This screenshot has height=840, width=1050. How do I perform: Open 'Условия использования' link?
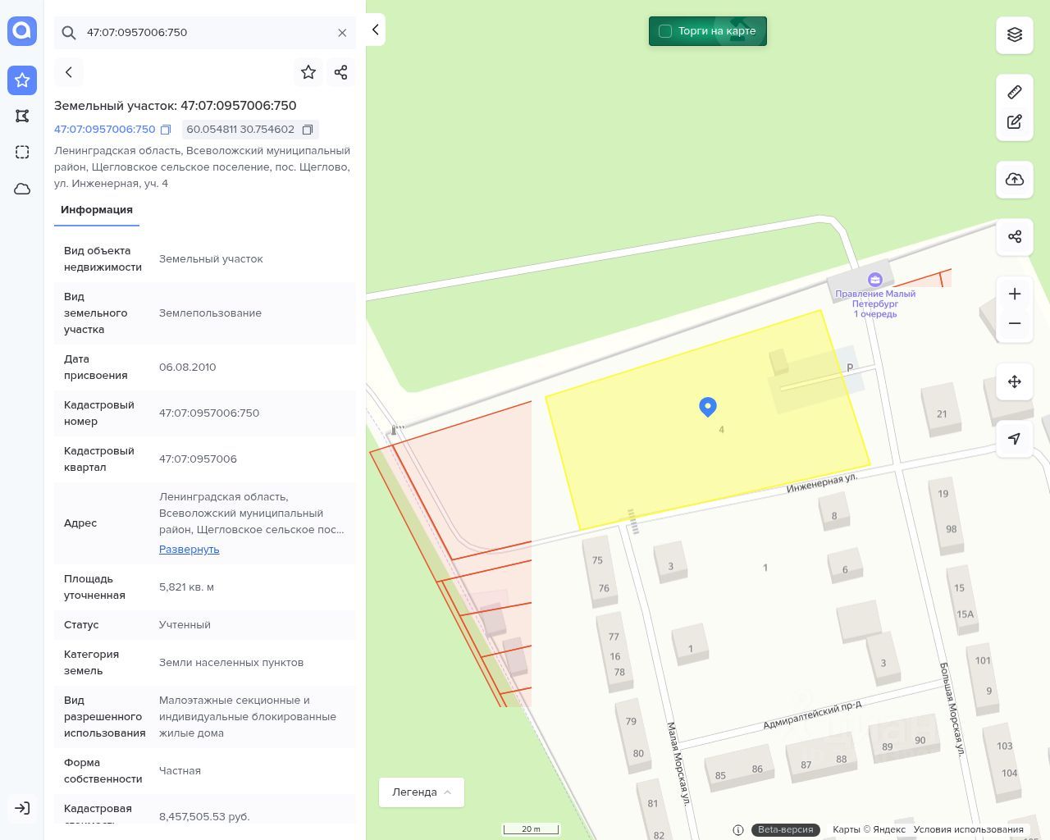968,829
